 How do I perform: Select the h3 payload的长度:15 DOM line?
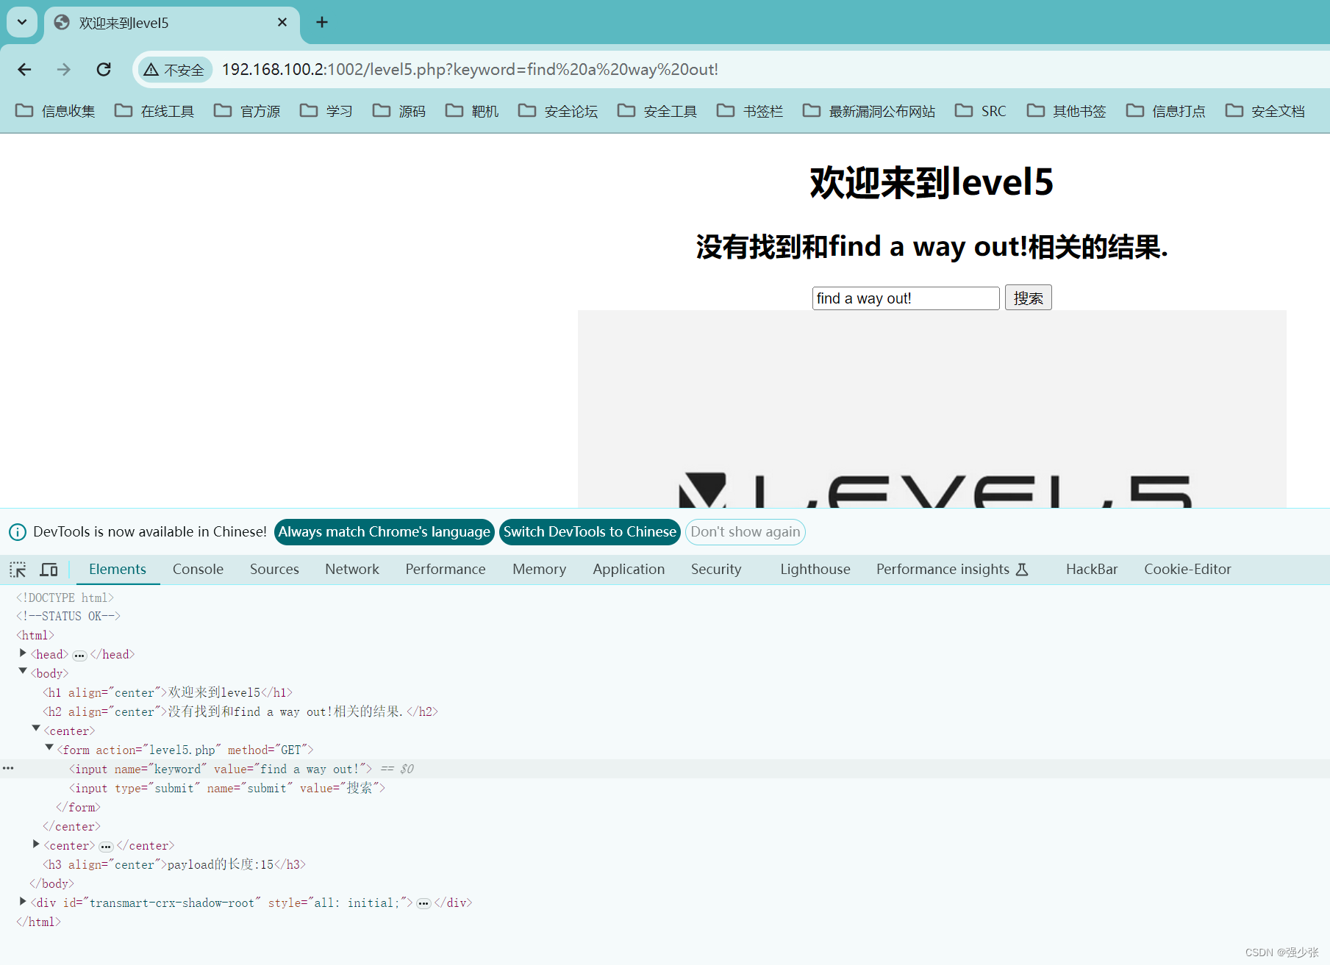[174, 864]
